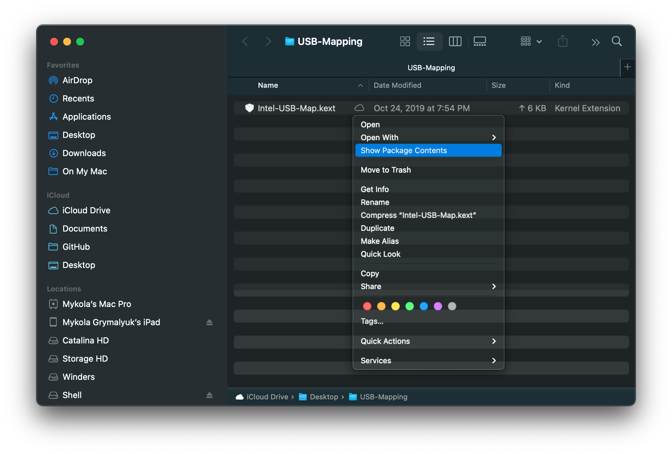Image resolution: width=672 pixels, height=454 pixels.
Task: Select list view mode
Action: click(429, 41)
